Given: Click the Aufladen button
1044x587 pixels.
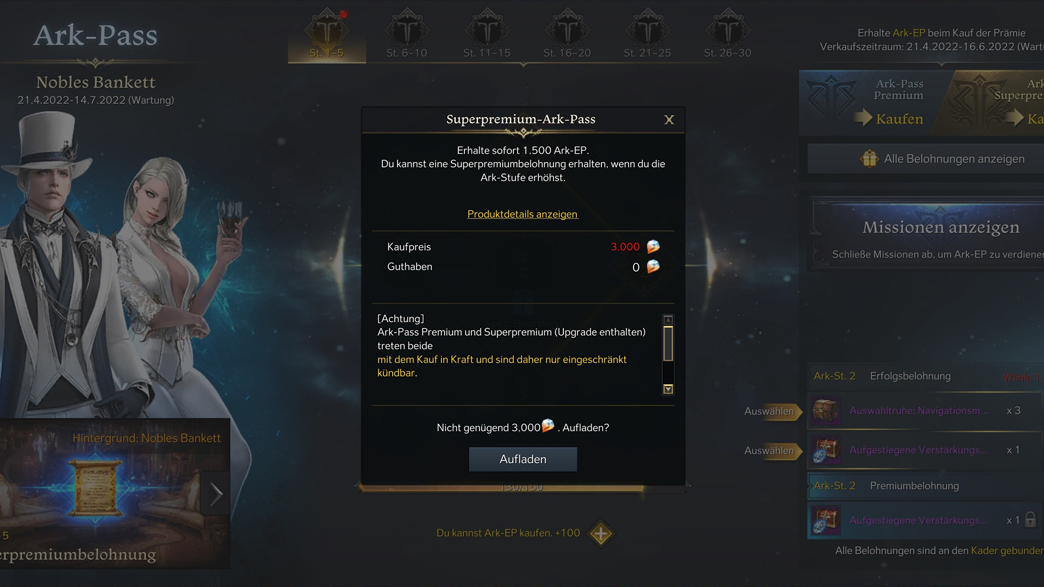Looking at the screenshot, I should coord(523,459).
